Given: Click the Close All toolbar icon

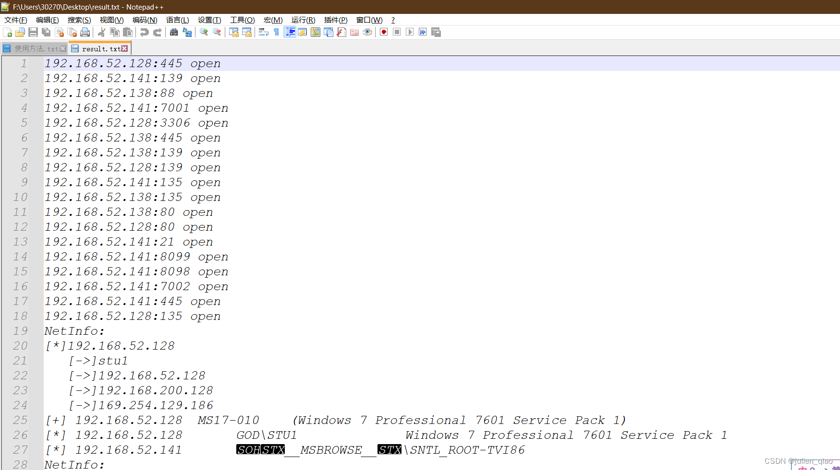Looking at the screenshot, I should (73, 32).
